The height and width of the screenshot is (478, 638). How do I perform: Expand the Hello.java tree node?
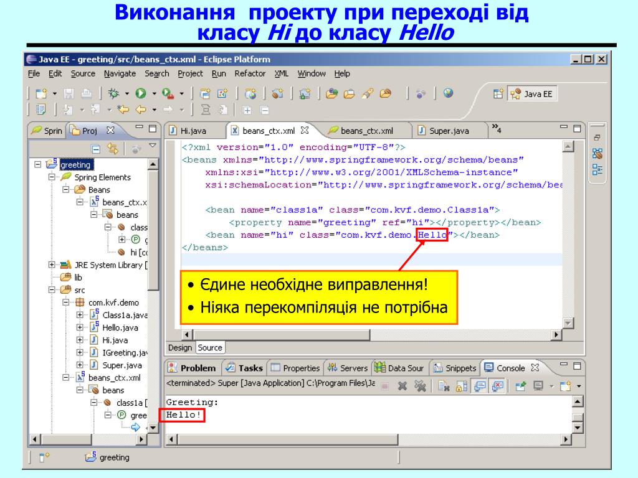coord(80,327)
